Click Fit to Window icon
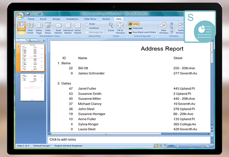The width and height of the screenshot is (229, 157). [120, 26]
